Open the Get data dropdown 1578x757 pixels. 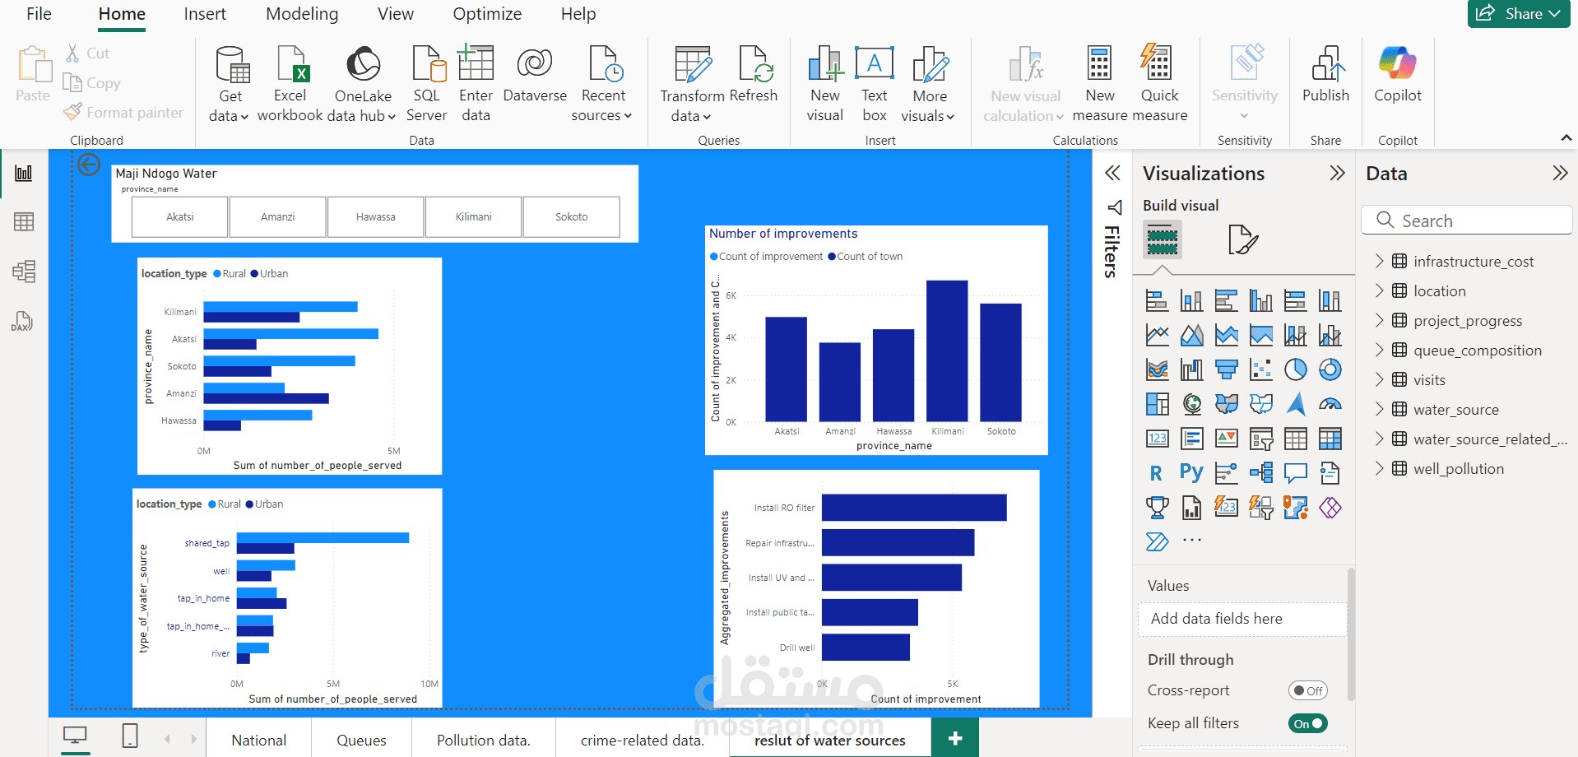(x=230, y=84)
